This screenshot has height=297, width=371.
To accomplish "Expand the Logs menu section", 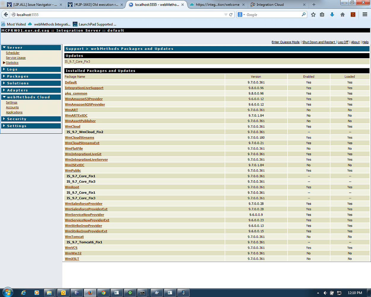I will [31, 69].
